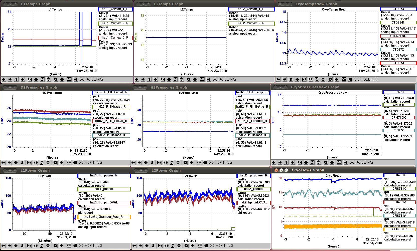Click autoscale curve icon in L1Power Graph
The image size is (417, 251).
click(x=69, y=246)
